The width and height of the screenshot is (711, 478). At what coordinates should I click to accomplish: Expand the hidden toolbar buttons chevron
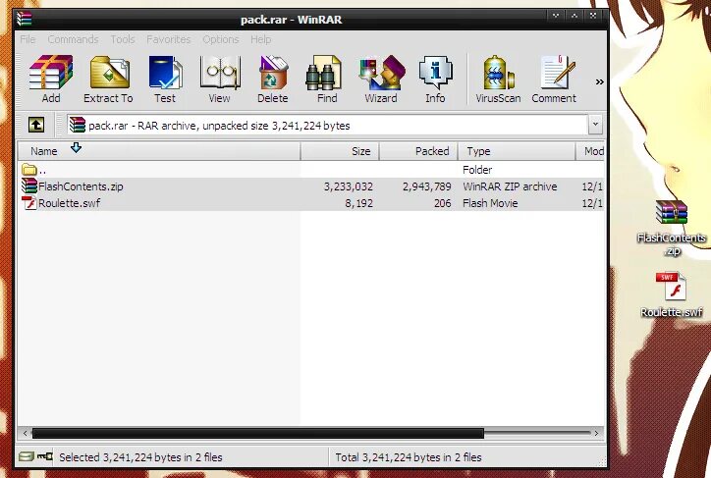click(599, 82)
